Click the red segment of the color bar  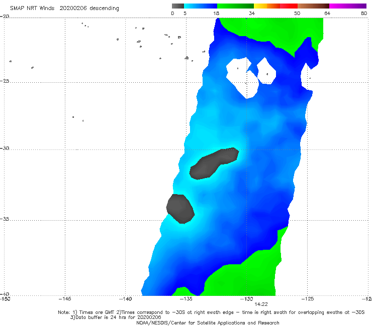[289, 6]
